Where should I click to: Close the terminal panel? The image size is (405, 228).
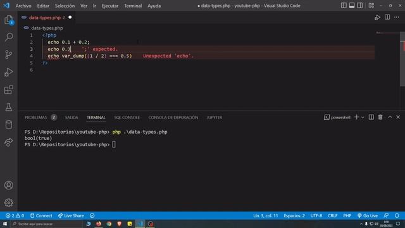point(398,117)
